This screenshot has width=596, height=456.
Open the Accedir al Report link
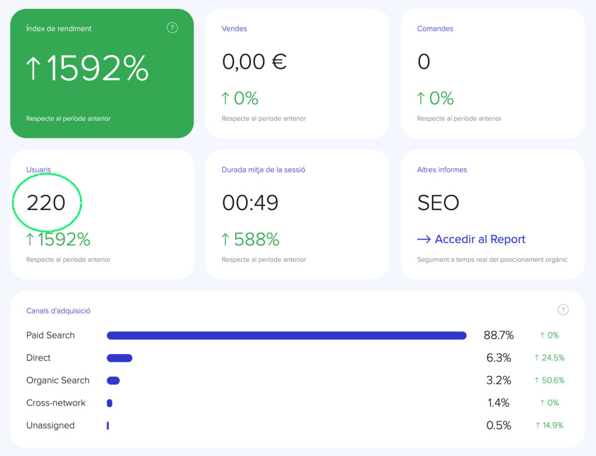480,240
